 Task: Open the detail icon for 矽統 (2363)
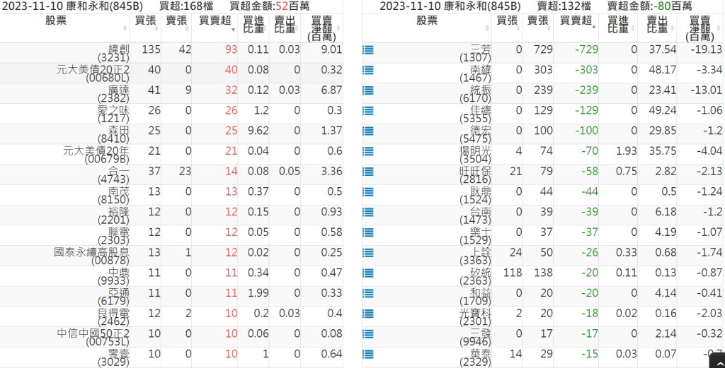click(368, 273)
